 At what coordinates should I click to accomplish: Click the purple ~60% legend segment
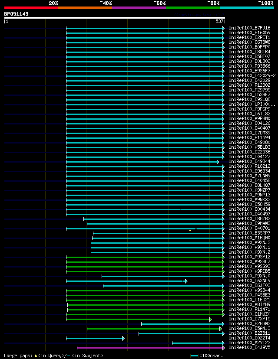coord(139,8)
